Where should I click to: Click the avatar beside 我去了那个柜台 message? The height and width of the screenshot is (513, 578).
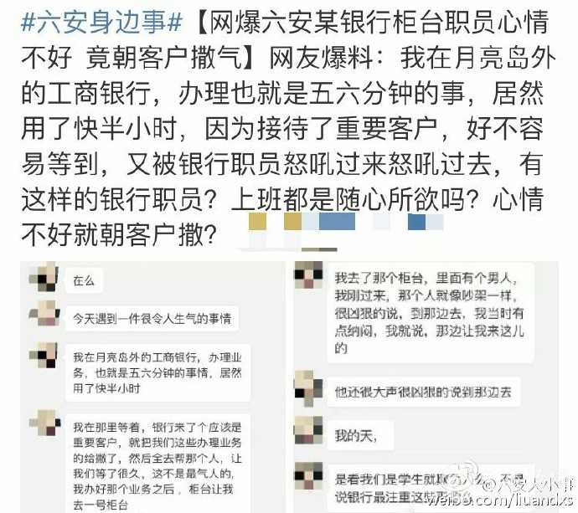click(308, 274)
